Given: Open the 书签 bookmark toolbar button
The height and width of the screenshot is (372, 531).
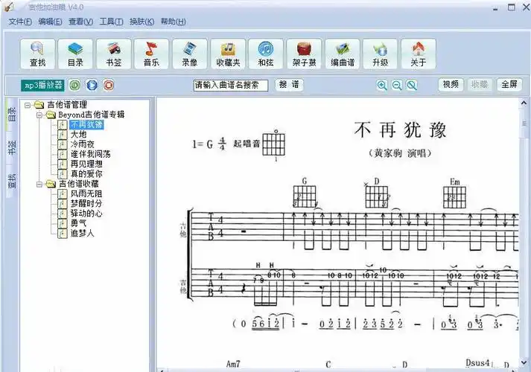Looking at the screenshot, I should point(113,54).
